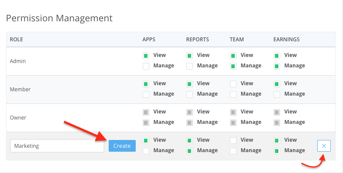The image size is (343, 173).
Task: Click the Permission Management heading
Action: pos(59,18)
